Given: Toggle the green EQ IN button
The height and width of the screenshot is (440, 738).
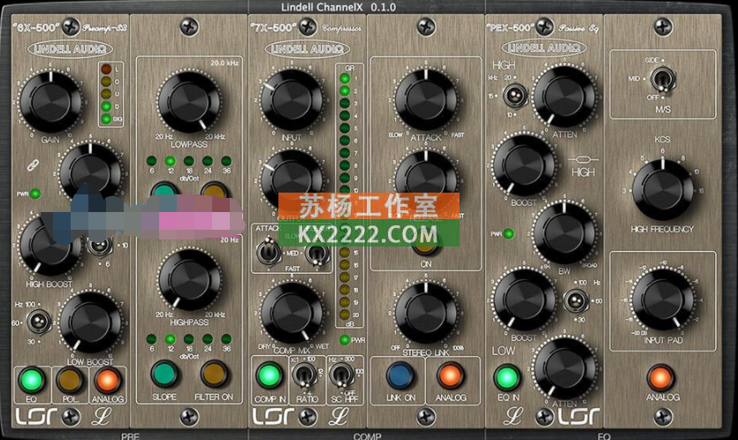Looking at the screenshot, I should 507,377.
